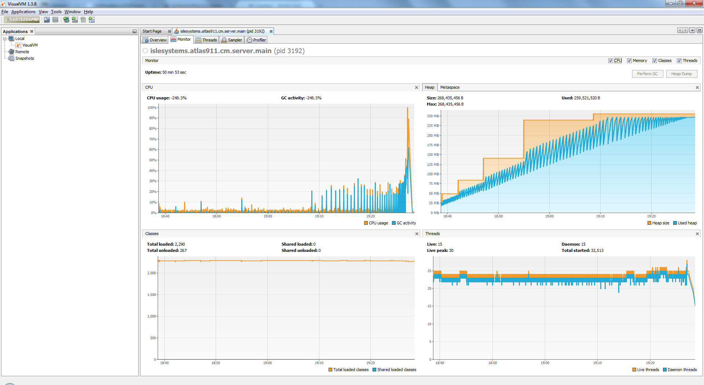The height and width of the screenshot is (385, 704).
Task: Click the Daemon threads legend swatch
Action: pyautogui.click(x=665, y=370)
